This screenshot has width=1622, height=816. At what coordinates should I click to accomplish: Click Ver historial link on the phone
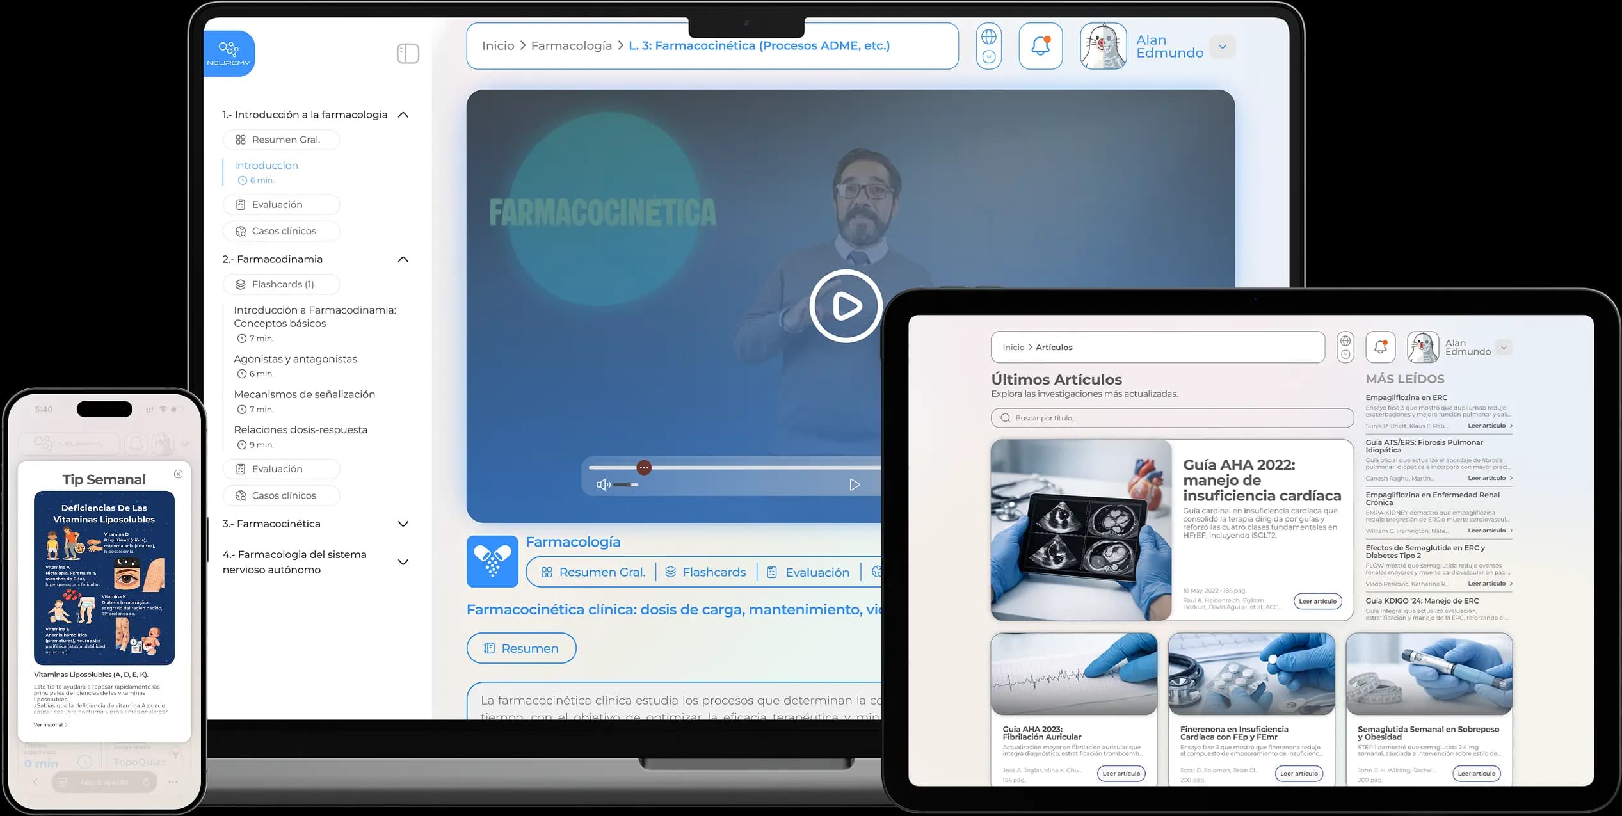(51, 725)
